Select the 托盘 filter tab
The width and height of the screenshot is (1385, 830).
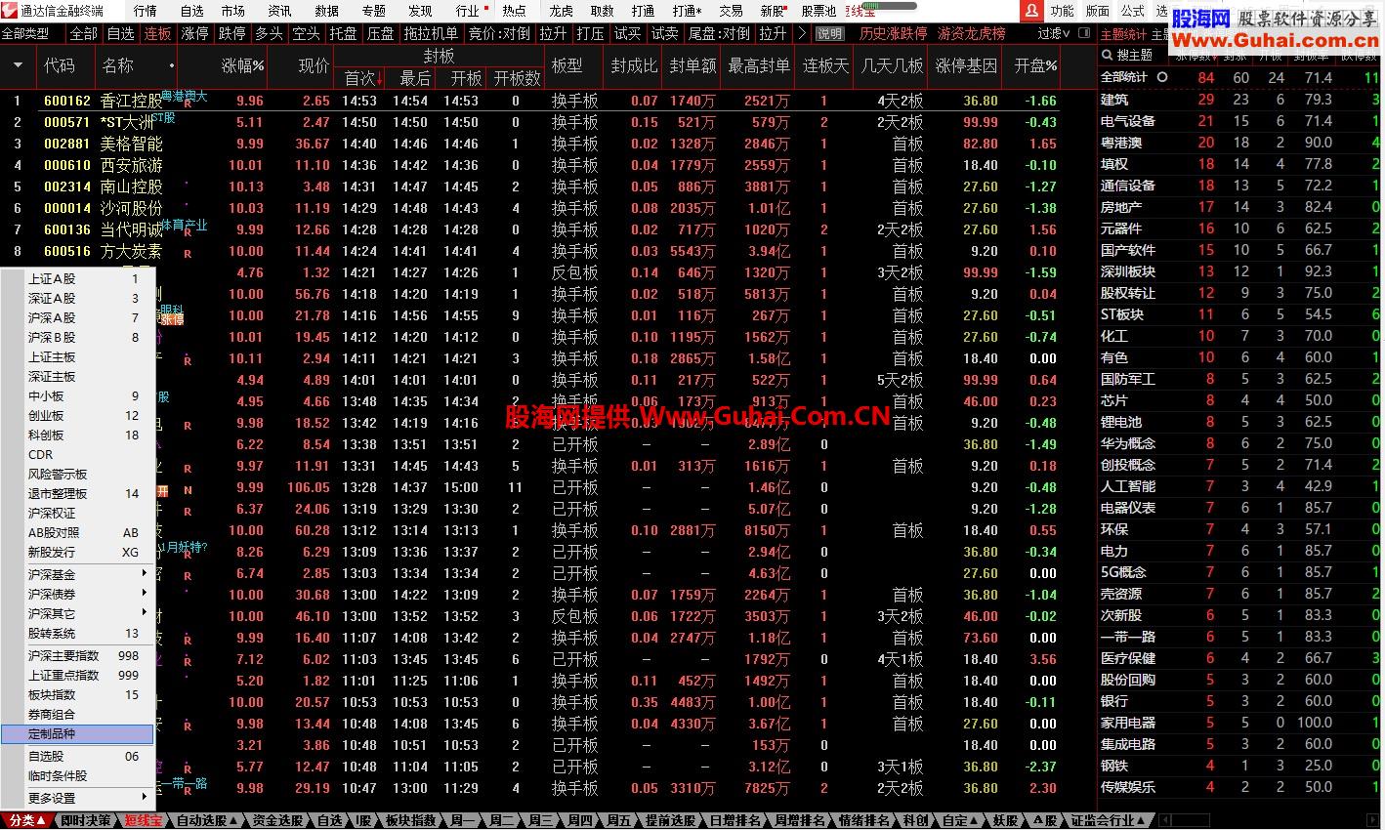[x=343, y=33]
